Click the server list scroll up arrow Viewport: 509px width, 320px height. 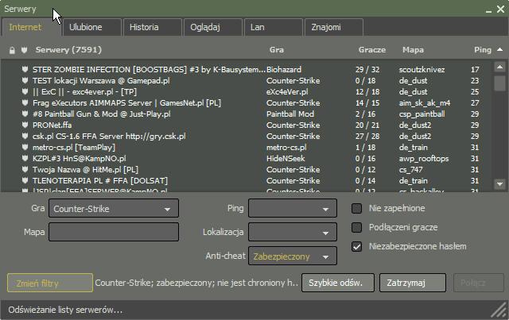tap(500, 67)
